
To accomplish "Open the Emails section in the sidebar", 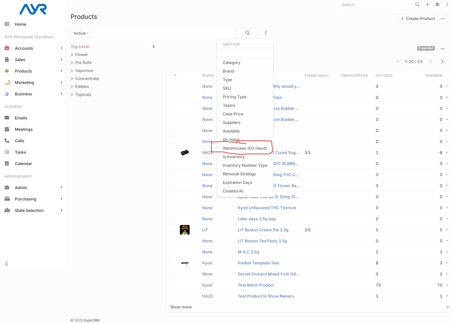I will click(x=21, y=118).
